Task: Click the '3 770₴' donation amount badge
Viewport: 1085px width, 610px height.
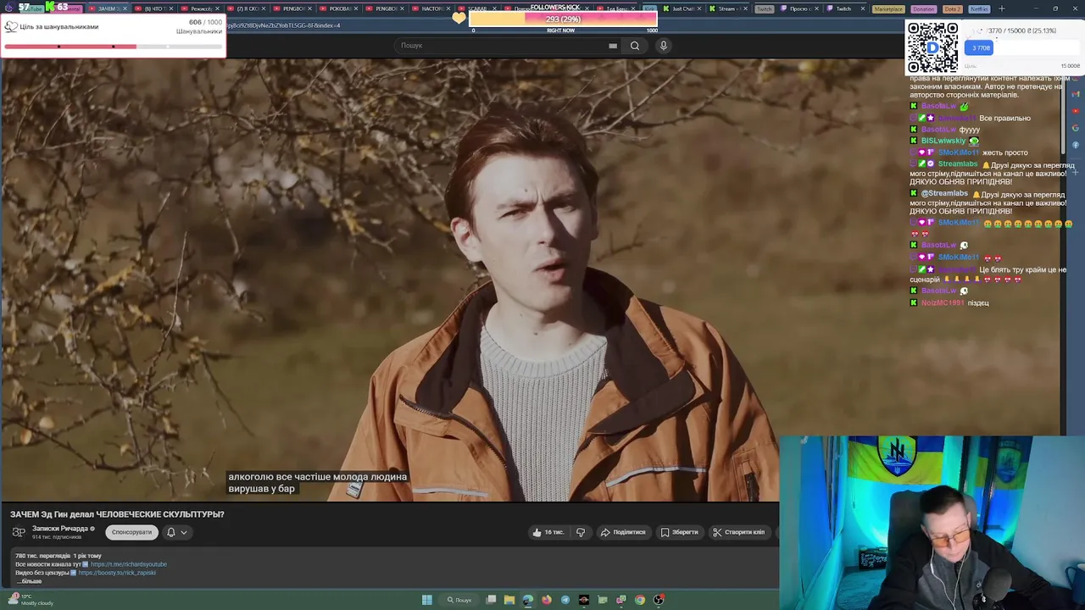Action: pyautogui.click(x=981, y=48)
